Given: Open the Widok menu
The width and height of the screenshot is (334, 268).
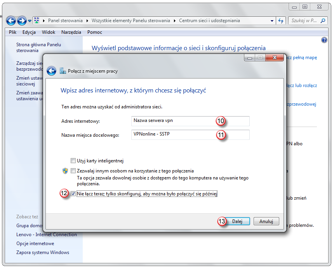Looking at the screenshot, I should 49,32.
